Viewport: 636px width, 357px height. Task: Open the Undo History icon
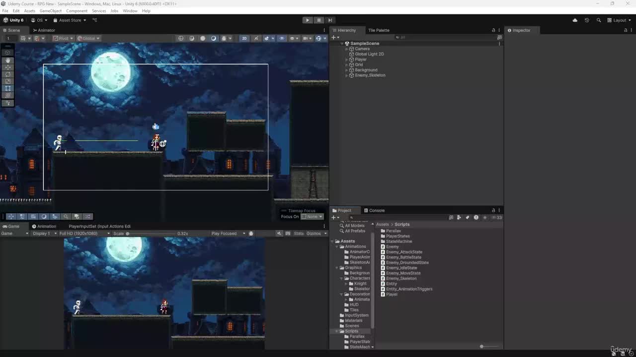tap(587, 20)
